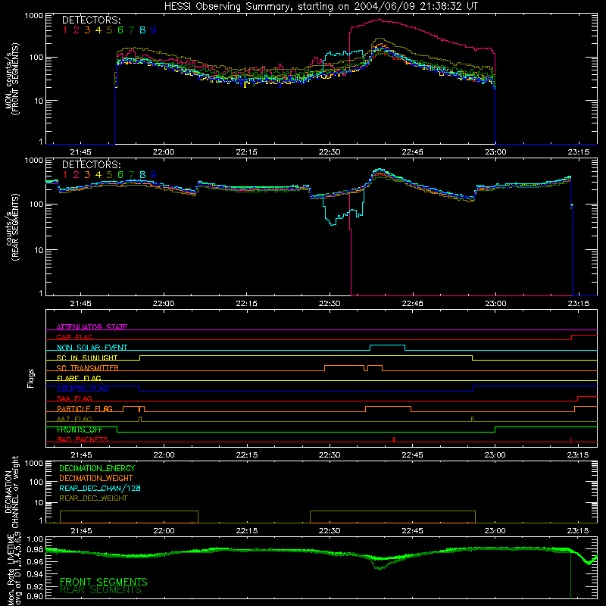The height and width of the screenshot is (606, 606).
Task: Select detector 5 in rear segments legend
Action: point(109,175)
